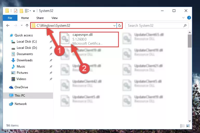Screen dimensions: 200x133
Task: Open the Share ribbon tab
Action: [x=40, y=18]
